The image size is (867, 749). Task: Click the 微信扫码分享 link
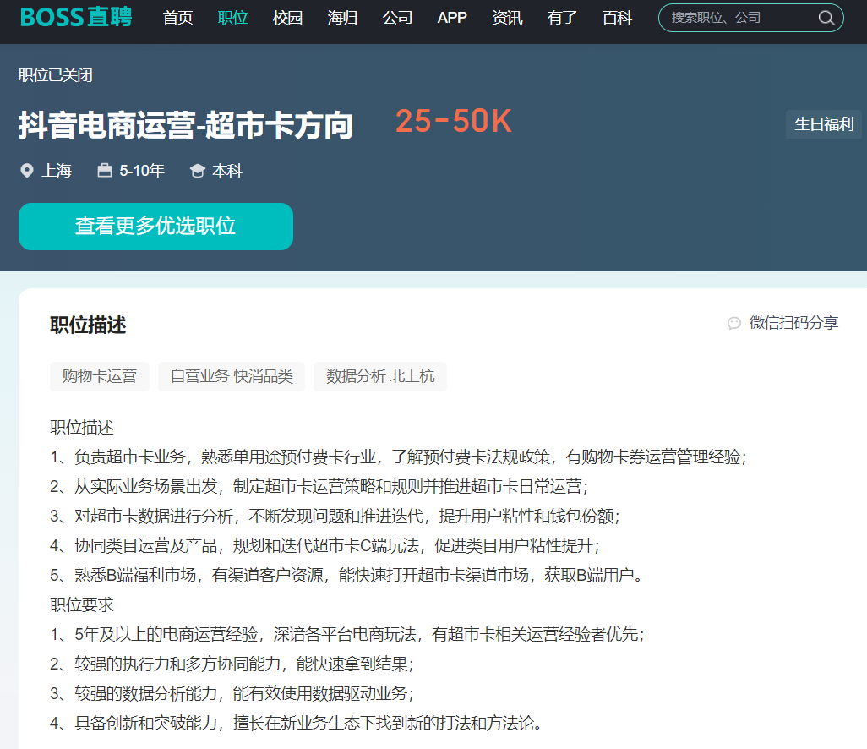coord(793,323)
